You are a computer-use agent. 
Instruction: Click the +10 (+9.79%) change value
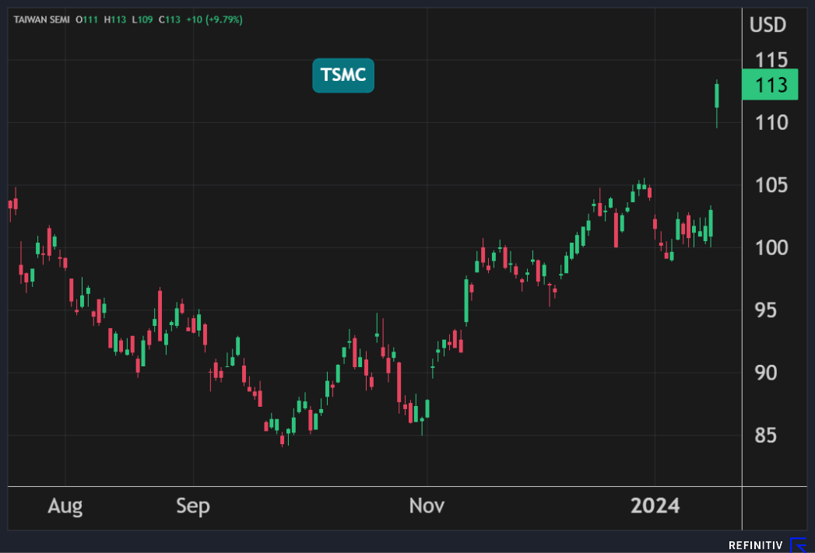point(215,19)
